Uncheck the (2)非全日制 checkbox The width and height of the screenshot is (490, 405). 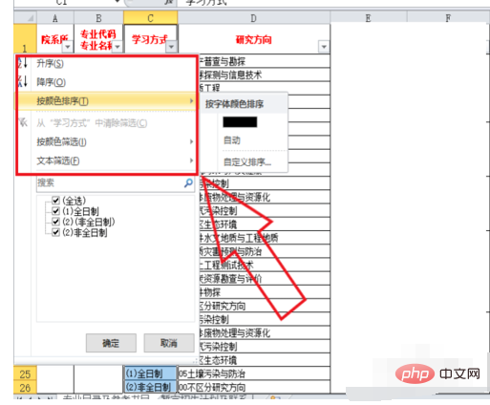(x=55, y=232)
